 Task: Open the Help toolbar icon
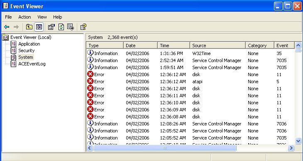[83, 27]
